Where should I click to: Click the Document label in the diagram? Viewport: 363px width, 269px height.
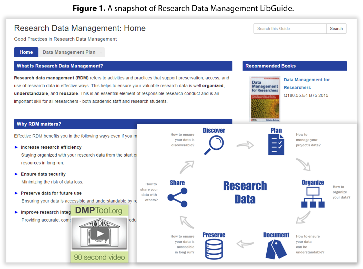coord(276,235)
